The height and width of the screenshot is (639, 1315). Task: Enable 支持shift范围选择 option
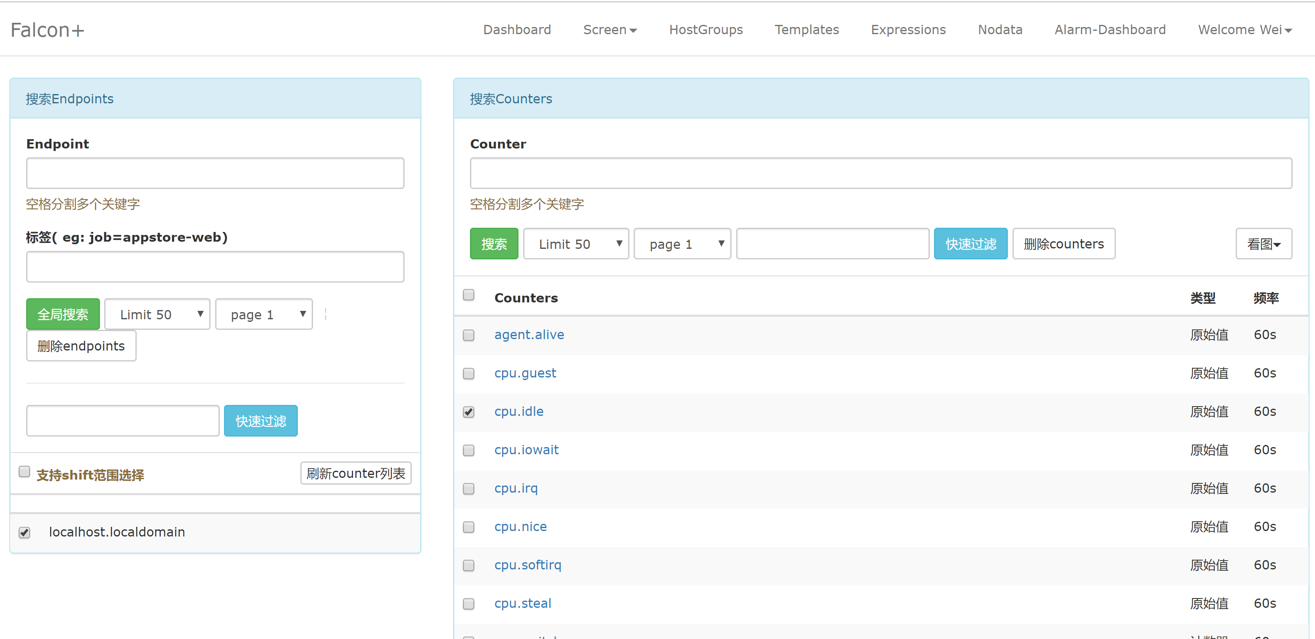[x=24, y=472]
